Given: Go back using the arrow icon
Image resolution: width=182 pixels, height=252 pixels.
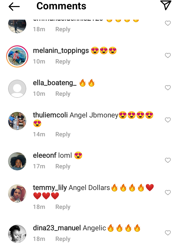Looking at the screenshot, I should (14, 7).
